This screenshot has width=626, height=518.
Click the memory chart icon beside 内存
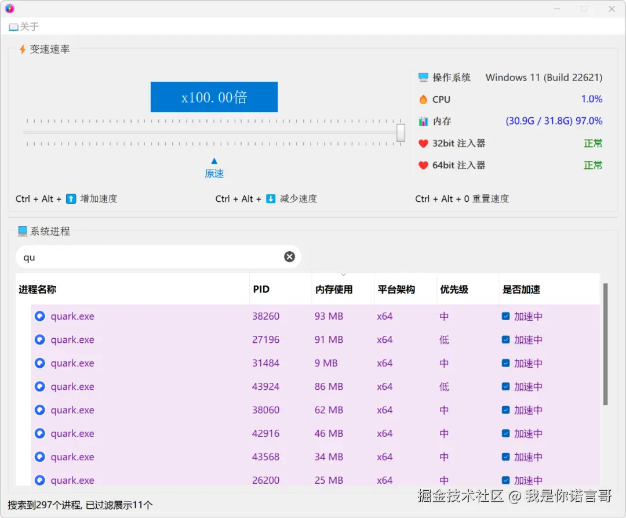[x=423, y=121]
